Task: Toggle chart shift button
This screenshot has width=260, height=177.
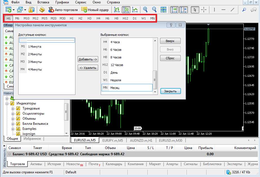Action: 183,10
